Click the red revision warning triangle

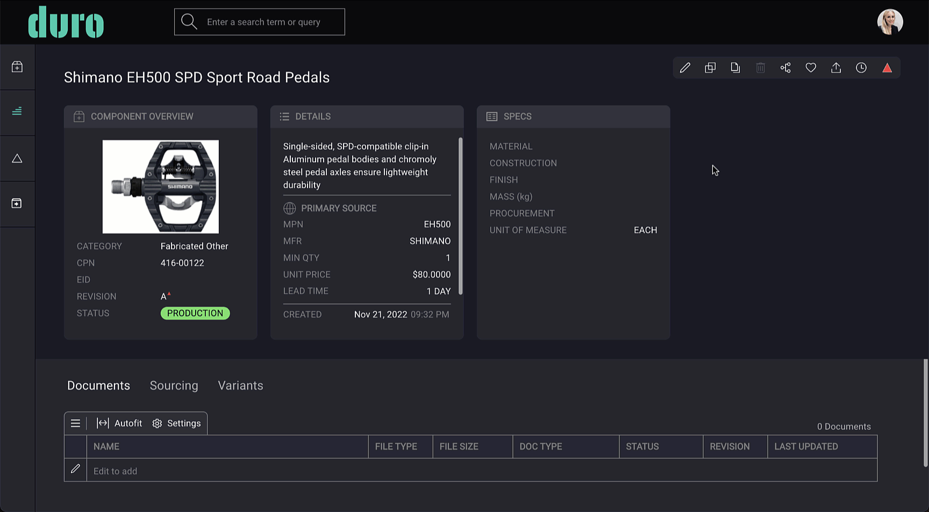pyautogui.click(x=887, y=68)
